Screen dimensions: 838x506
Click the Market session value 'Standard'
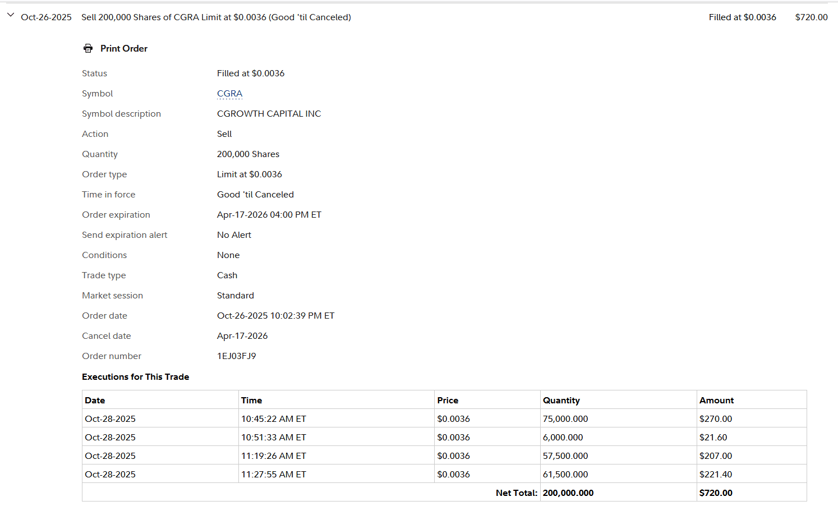(236, 296)
